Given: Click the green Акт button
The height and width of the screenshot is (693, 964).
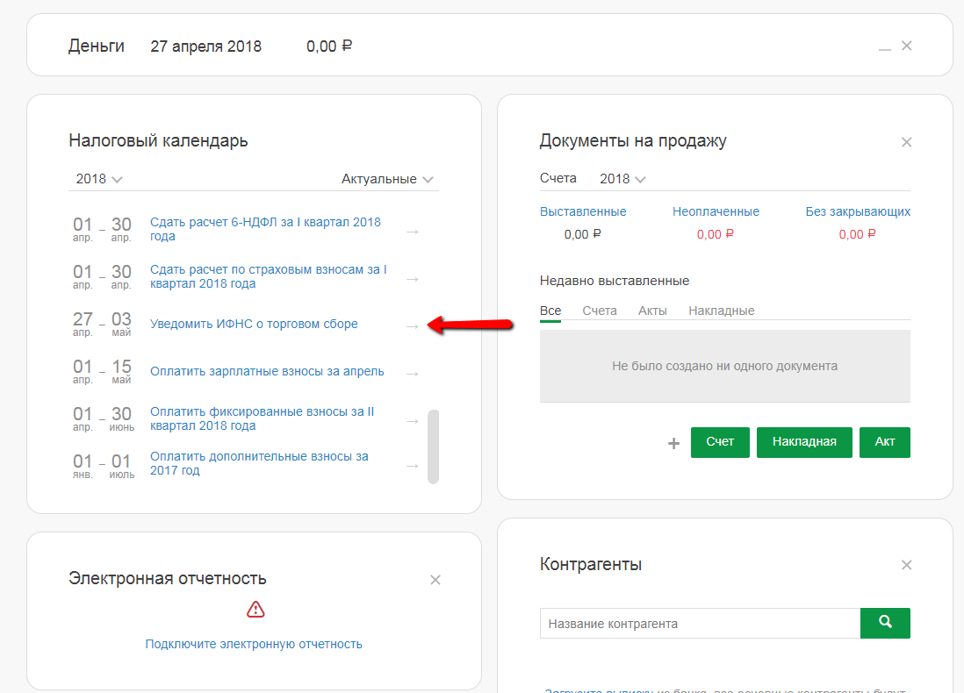Looking at the screenshot, I should pyautogui.click(x=885, y=442).
